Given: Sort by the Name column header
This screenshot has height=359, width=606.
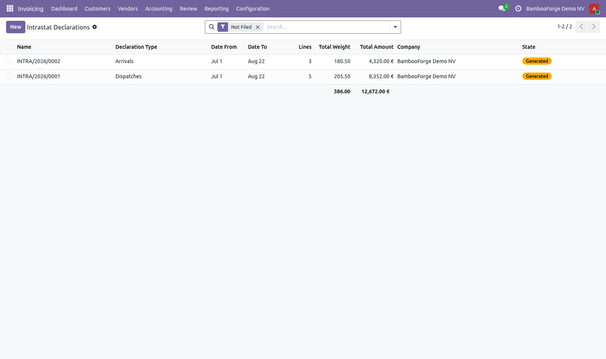Looking at the screenshot, I should point(24,47).
